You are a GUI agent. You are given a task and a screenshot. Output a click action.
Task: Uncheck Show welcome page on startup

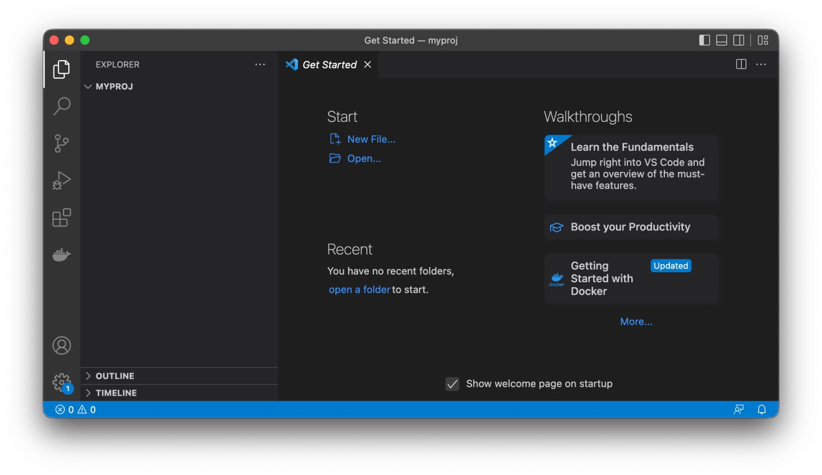[452, 384]
